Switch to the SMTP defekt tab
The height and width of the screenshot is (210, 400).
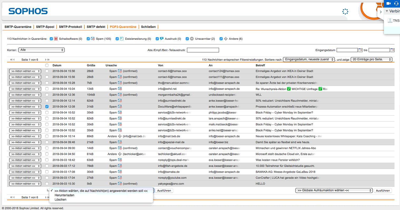(x=96, y=27)
